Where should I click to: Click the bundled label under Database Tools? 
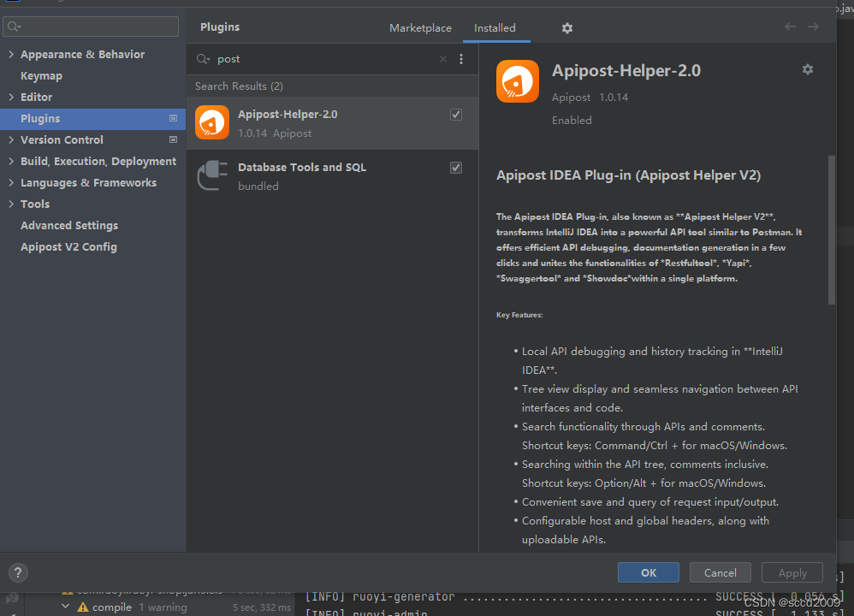[258, 187]
